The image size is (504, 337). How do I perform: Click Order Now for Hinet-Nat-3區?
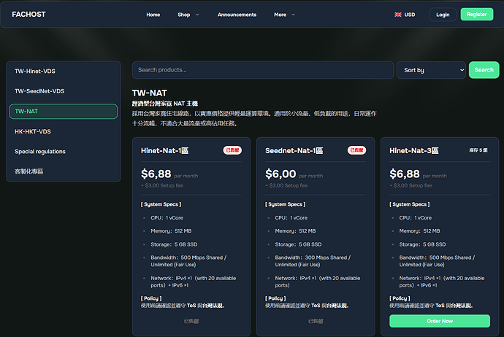pyautogui.click(x=440, y=321)
